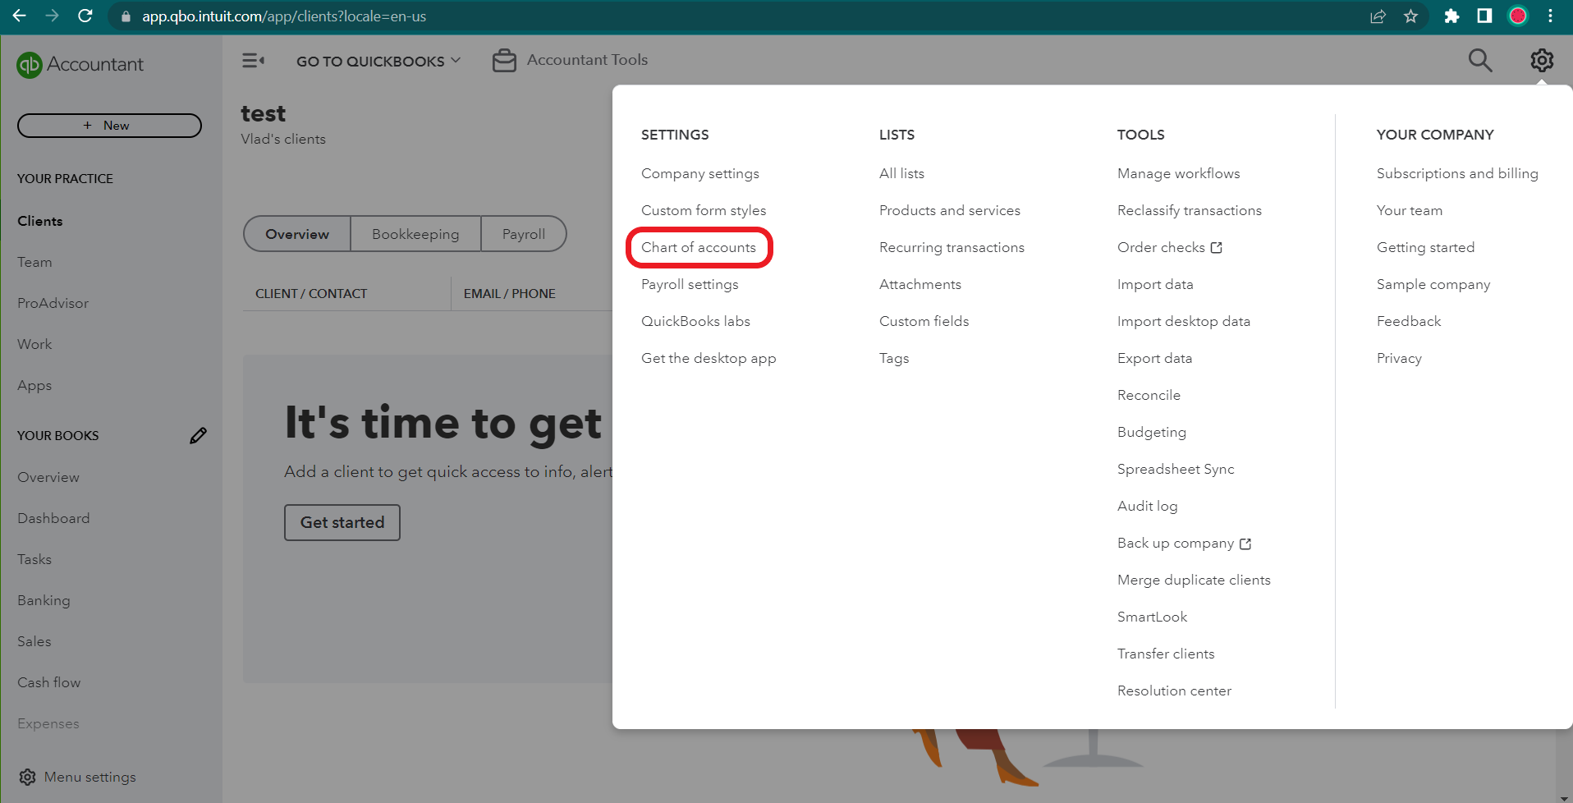The width and height of the screenshot is (1573, 803).
Task: Click the pencil icon beside Your Books
Action: 198,435
